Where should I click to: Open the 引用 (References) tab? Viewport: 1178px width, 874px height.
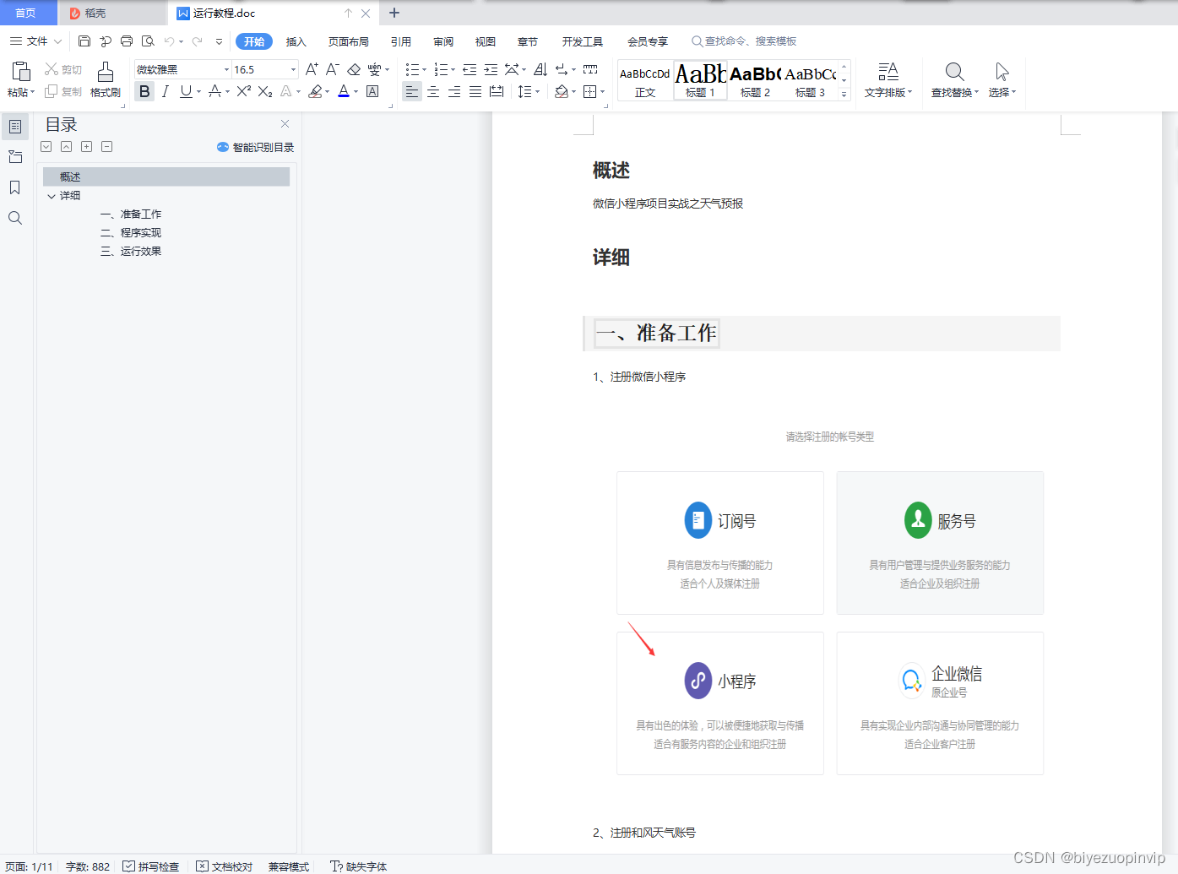point(401,41)
